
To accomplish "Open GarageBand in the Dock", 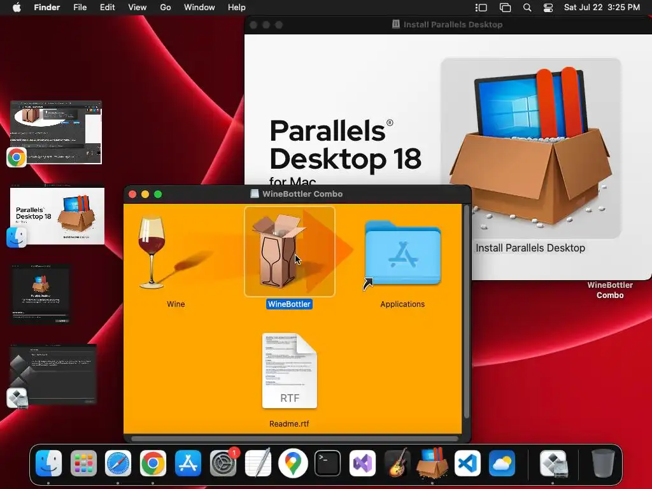I will point(397,463).
